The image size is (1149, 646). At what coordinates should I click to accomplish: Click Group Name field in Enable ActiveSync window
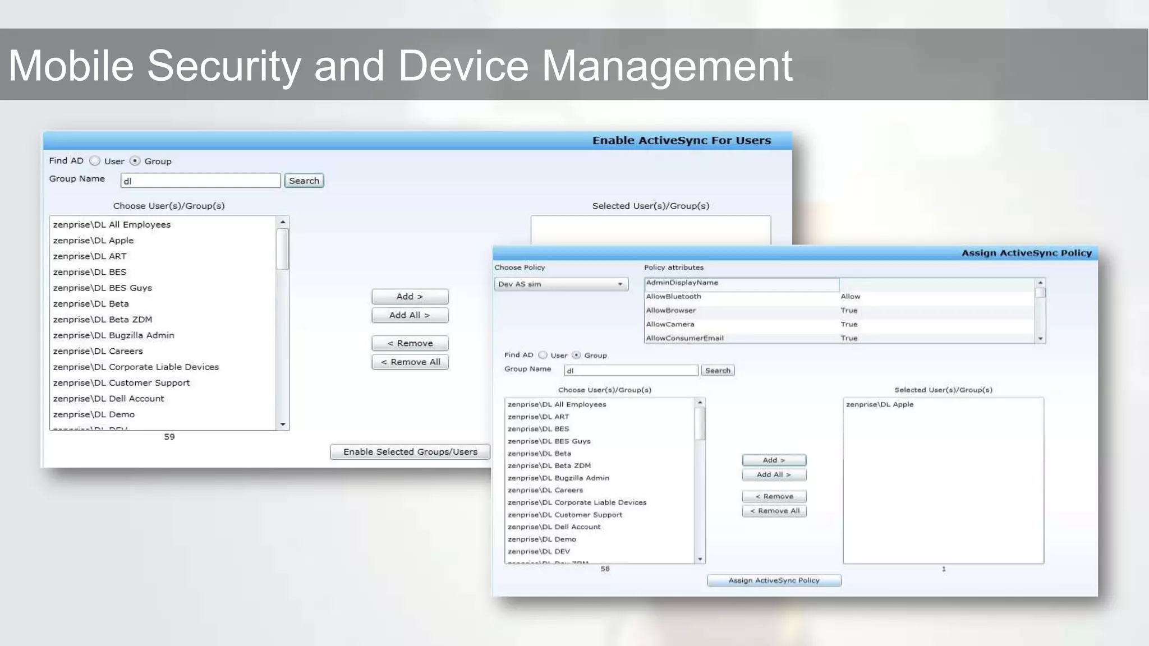click(200, 181)
